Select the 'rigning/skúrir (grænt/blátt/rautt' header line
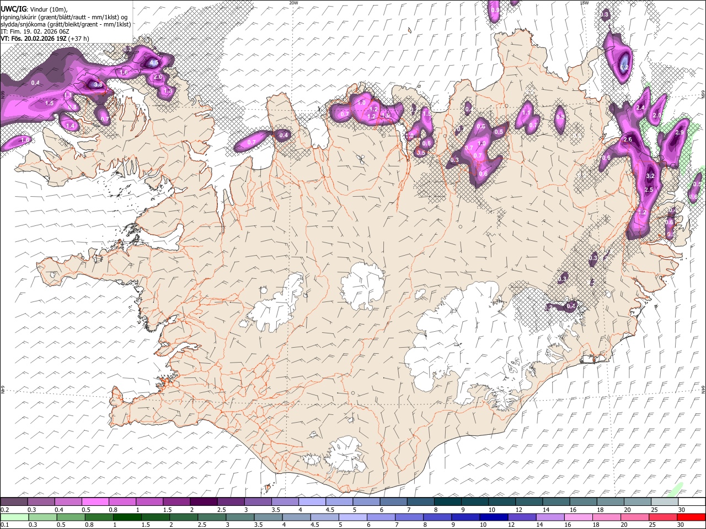706x529 pixels. coord(64,17)
